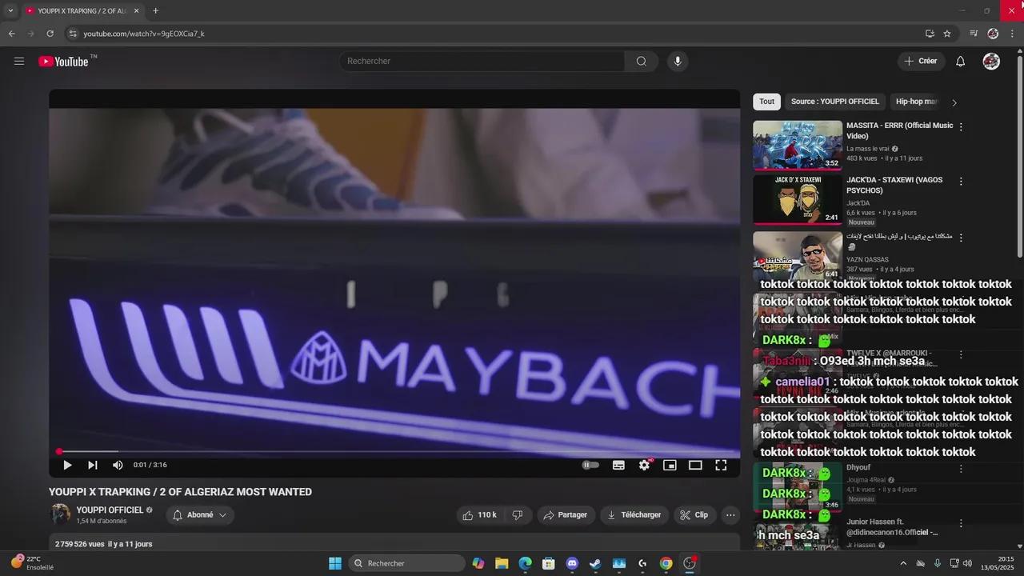Open options menu for MASSITA - ERRR
The image size is (1024, 576).
pyautogui.click(x=961, y=126)
